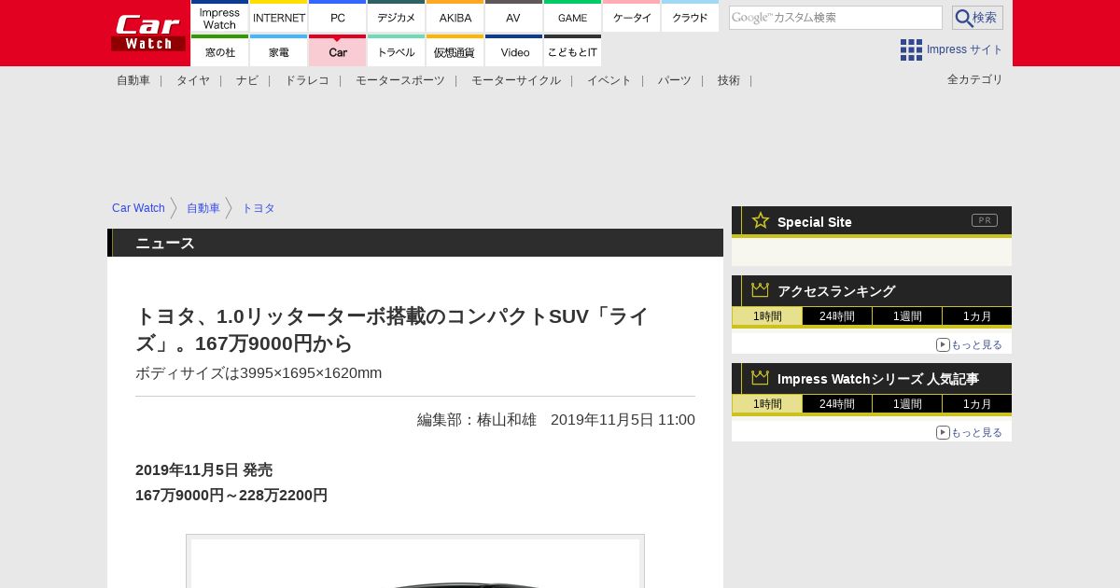This screenshot has height=588, width=1120.
Task: Open the パーツ category menu
Action: [x=675, y=80]
